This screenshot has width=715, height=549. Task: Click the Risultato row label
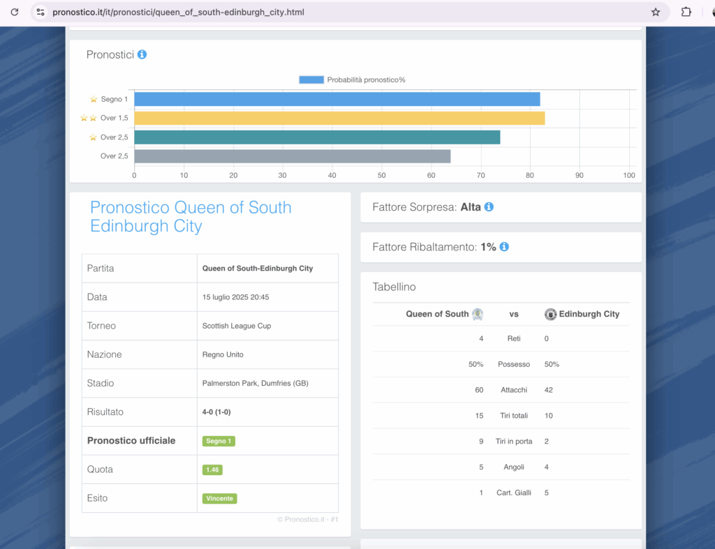point(105,412)
